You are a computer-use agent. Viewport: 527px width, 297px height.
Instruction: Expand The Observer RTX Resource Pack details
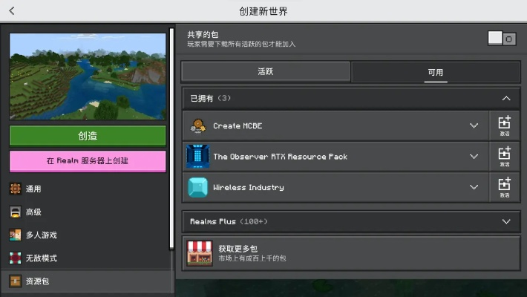(474, 157)
